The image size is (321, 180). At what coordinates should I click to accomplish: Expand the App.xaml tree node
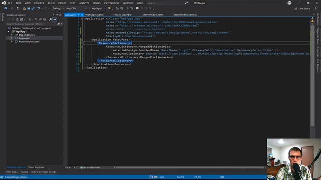[12, 38]
